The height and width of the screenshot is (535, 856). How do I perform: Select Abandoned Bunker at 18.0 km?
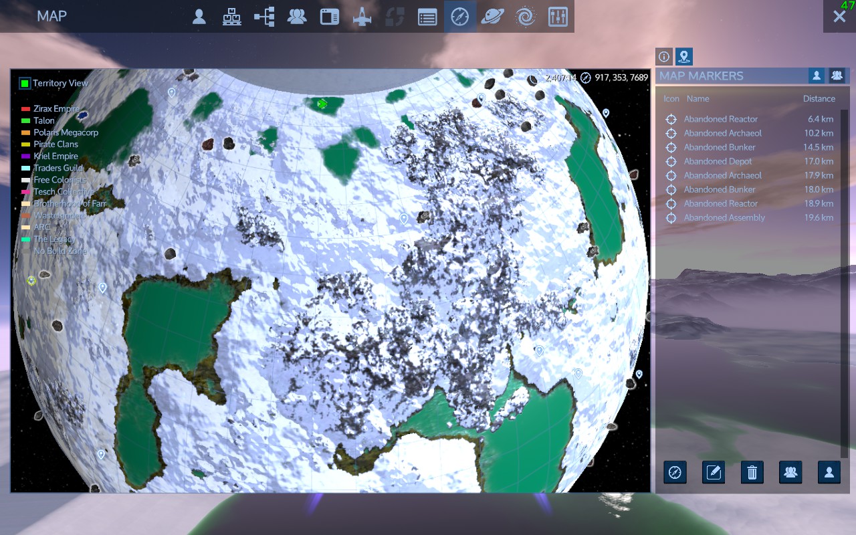749,189
